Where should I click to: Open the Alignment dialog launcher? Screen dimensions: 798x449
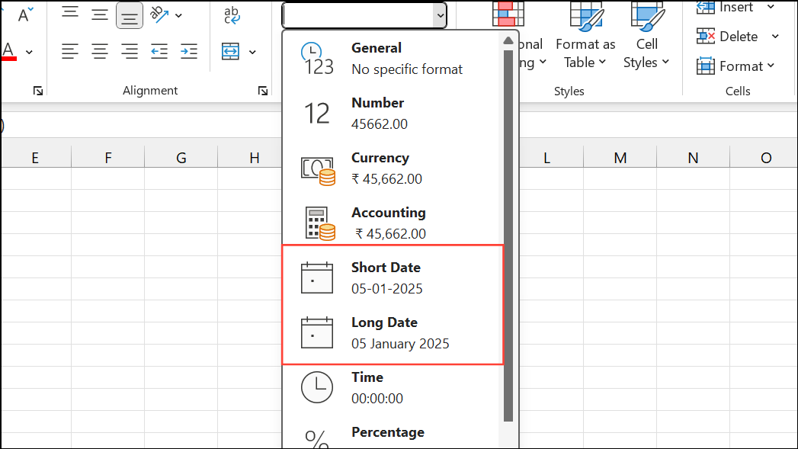pos(263,90)
